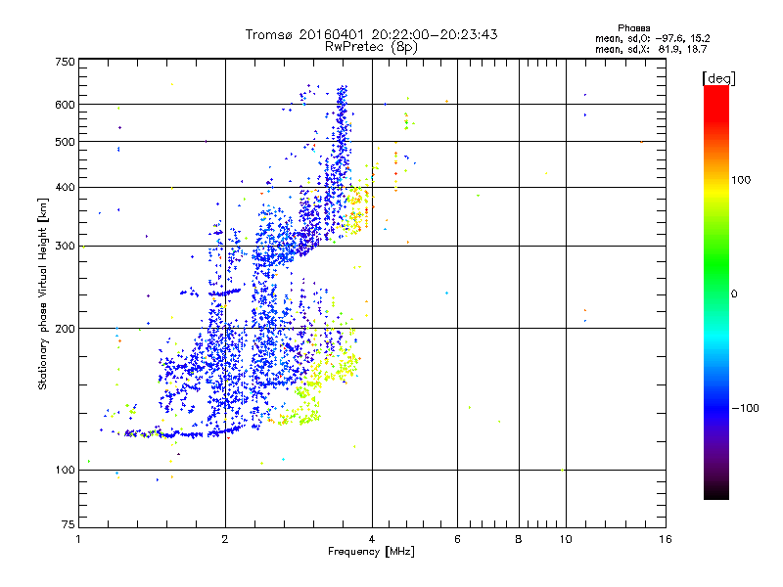Click the 'mean, sd,O: -97.6, 15.2' line
Image resolution: width=783 pixels, height=587 pixels.
[652, 38]
